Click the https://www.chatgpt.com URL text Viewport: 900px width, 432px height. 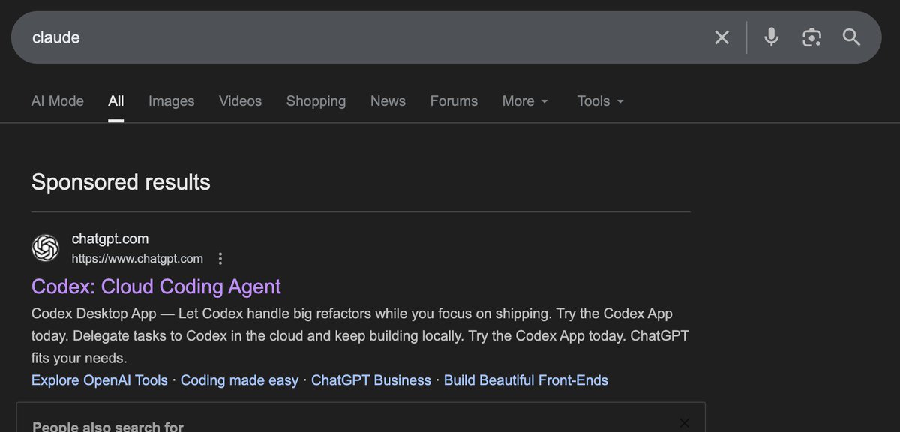coord(137,259)
